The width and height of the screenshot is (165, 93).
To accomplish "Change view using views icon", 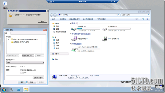I will point(137,19).
